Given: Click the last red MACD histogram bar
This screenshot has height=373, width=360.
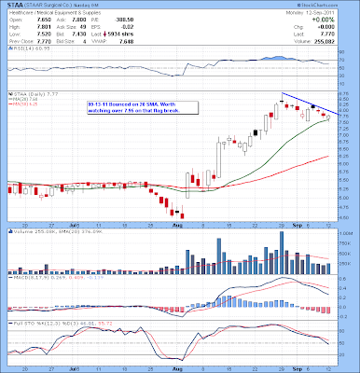Looking at the screenshot, I should (x=328, y=311).
